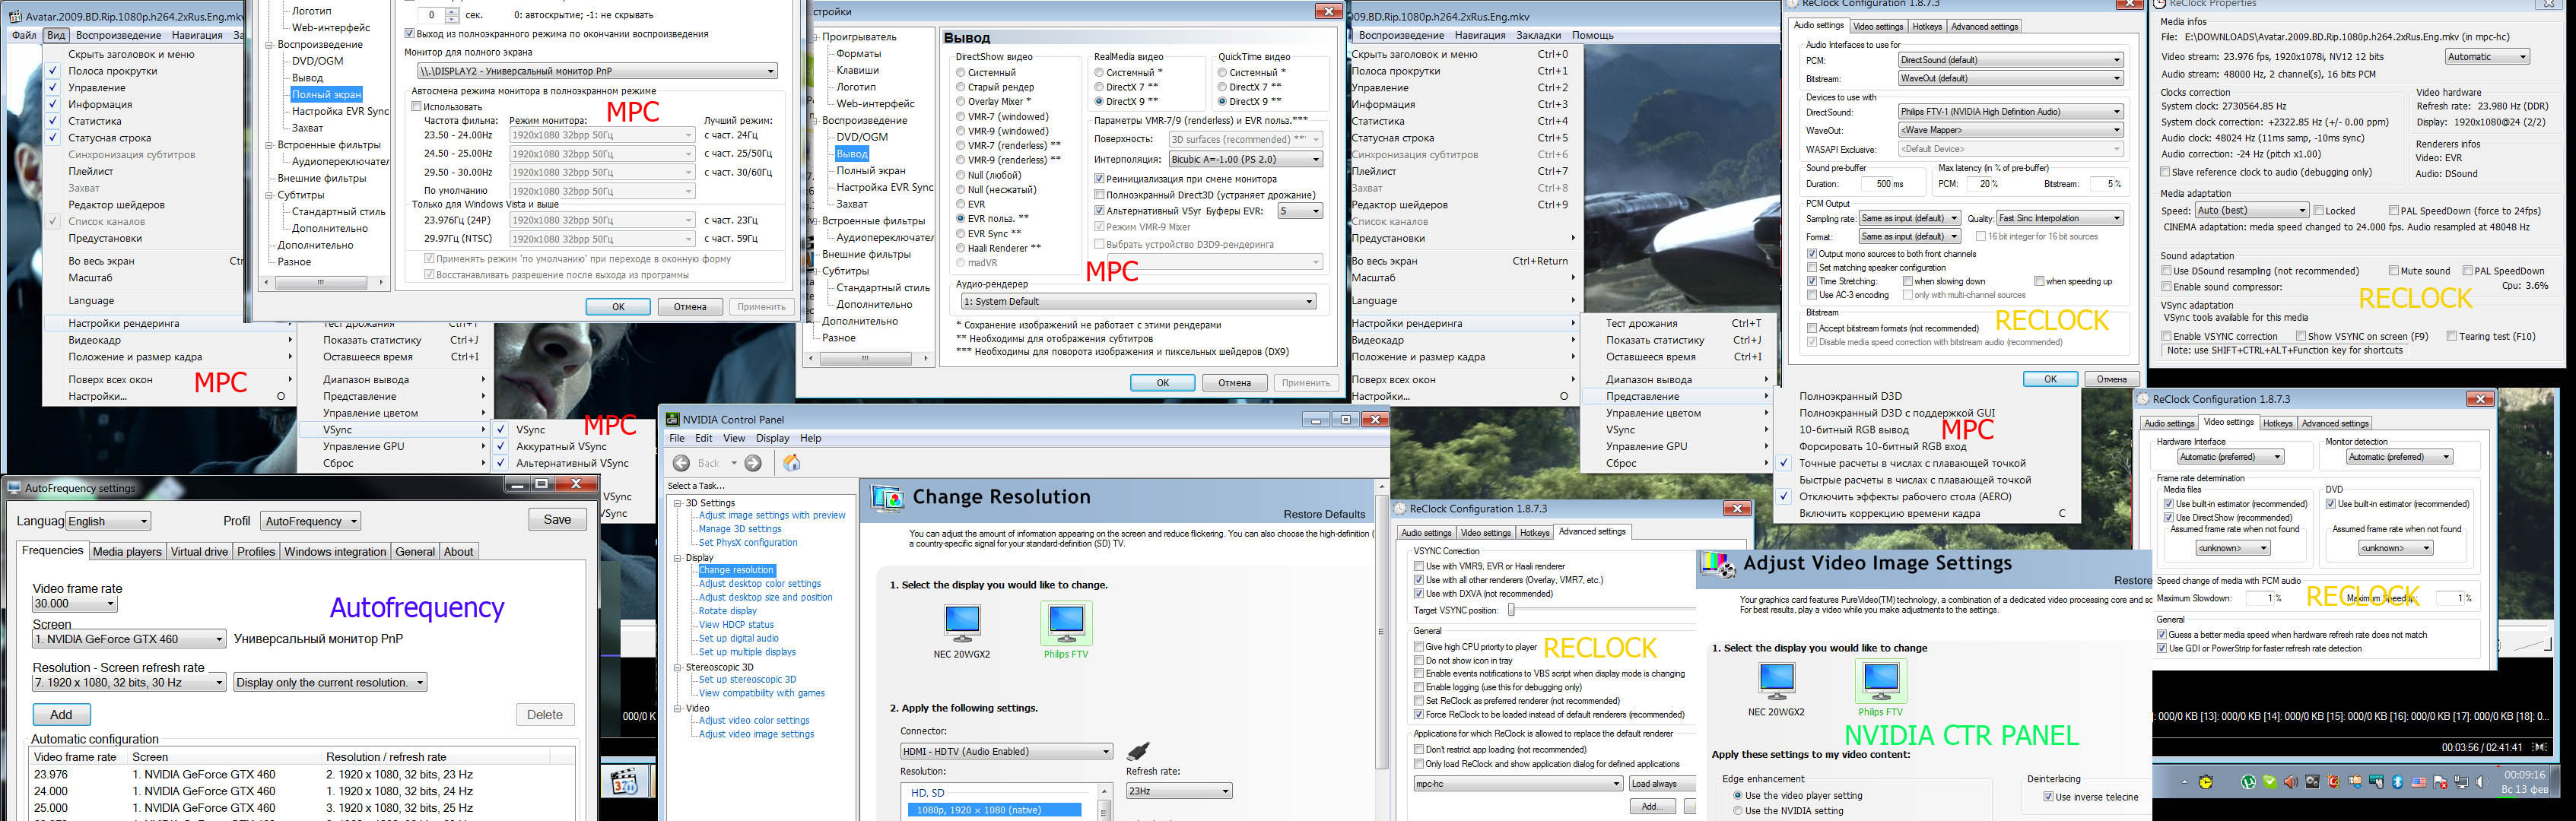Select '1080p, 1920 × 1080 (native)' resolution entry
This screenshot has height=821, width=2576.
pyautogui.click(x=994, y=810)
